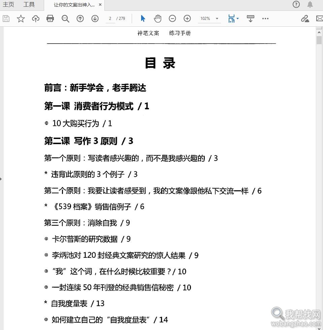The height and width of the screenshot is (330, 323).
Task: Click the entry 李炳池对 120 封经典文案研究
Action: coord(121,255)
